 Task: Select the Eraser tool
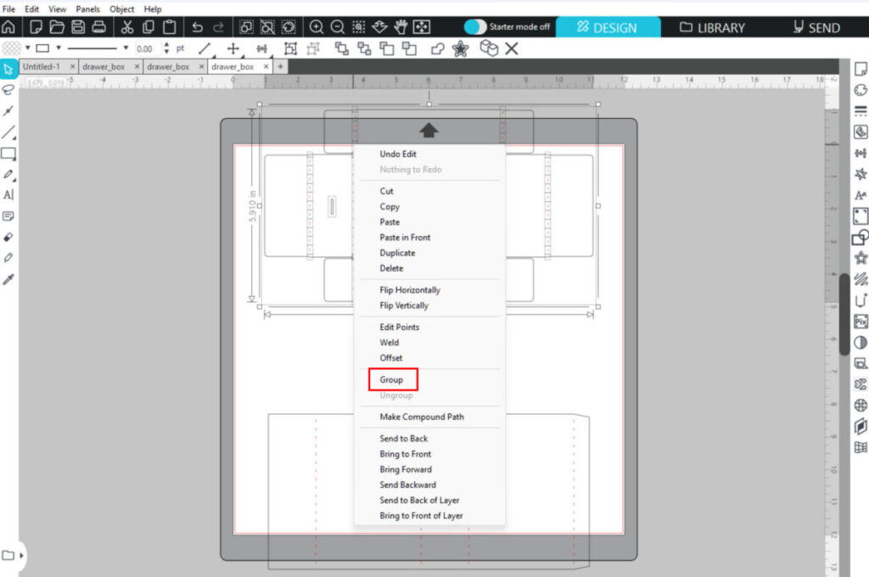(8, 236)
